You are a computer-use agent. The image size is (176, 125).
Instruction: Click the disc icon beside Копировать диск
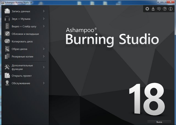pos(7,41)
